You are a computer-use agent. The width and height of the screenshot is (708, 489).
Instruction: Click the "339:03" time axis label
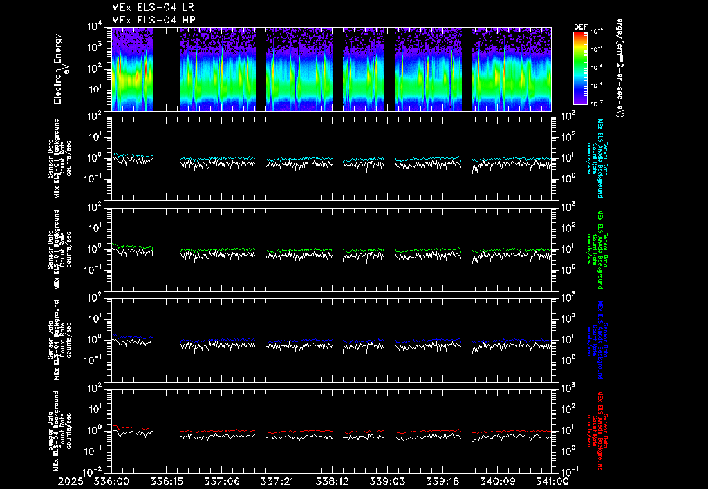pyautogui.click(x=386, y=482)
